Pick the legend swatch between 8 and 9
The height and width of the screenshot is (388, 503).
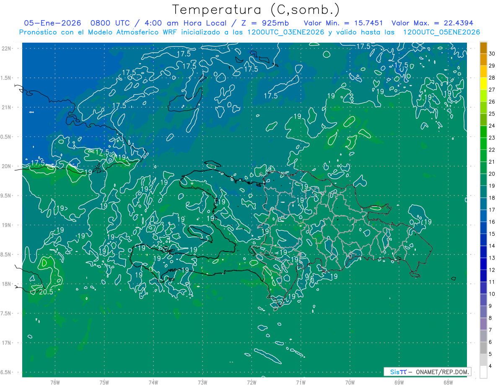pos(483,312)
